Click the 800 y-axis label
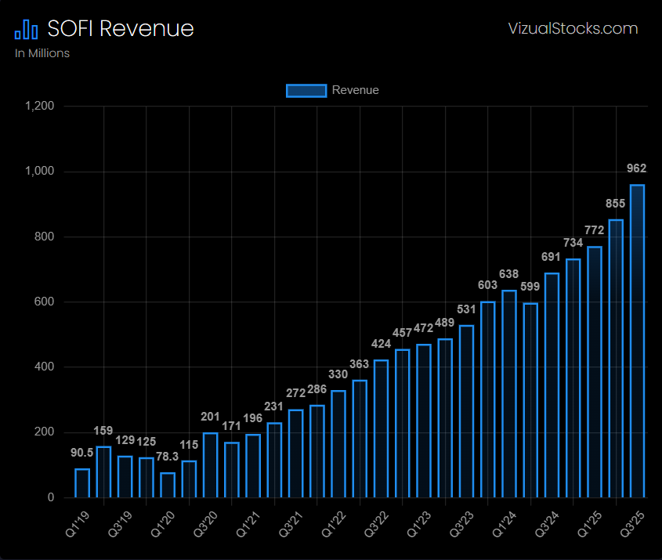Screen dimensions: 662x560 (44, 237)
